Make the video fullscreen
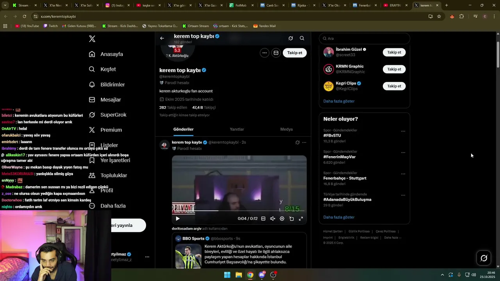 [x=301, y=219]
